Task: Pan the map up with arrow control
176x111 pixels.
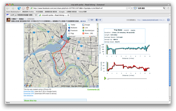Action: pyautogui.click(x=29, y=24)
